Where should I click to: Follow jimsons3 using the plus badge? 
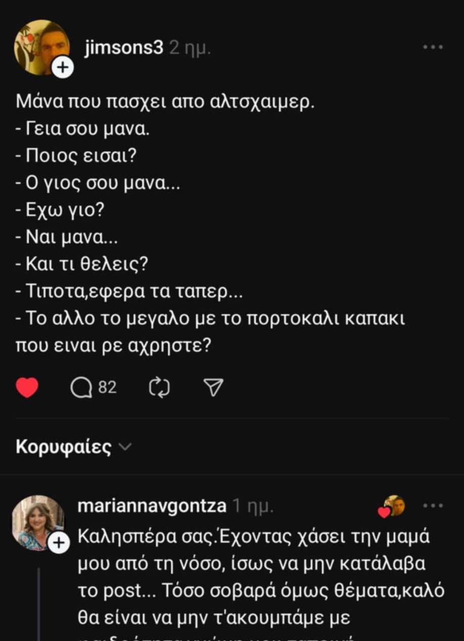coord(63,68)
